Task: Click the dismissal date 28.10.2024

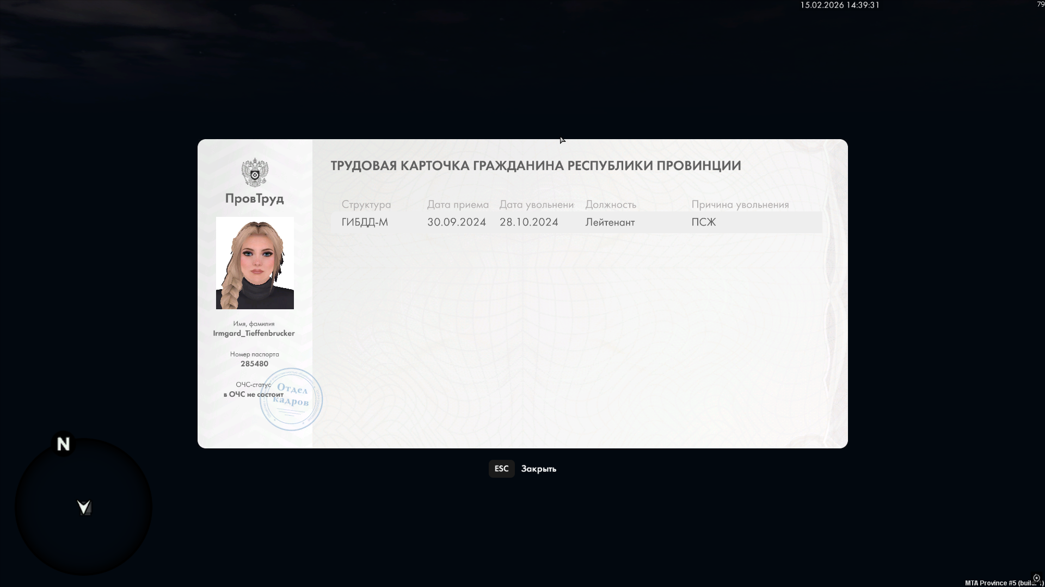Action: click(528, 222)
